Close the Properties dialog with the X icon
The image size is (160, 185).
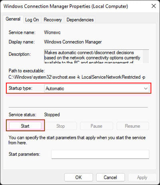[154, 6]
